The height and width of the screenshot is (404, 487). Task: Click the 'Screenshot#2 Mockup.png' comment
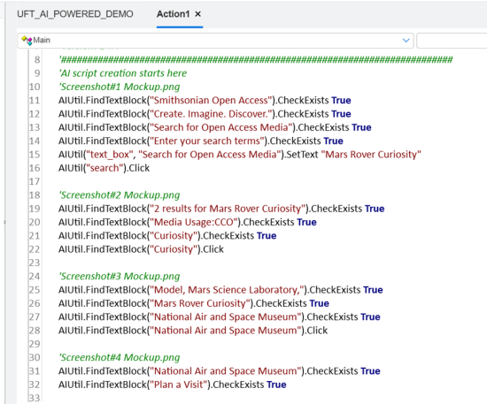(x=120, y=195)
